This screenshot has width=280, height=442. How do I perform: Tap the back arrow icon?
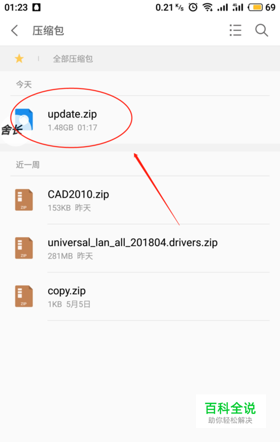pos(15,30)
